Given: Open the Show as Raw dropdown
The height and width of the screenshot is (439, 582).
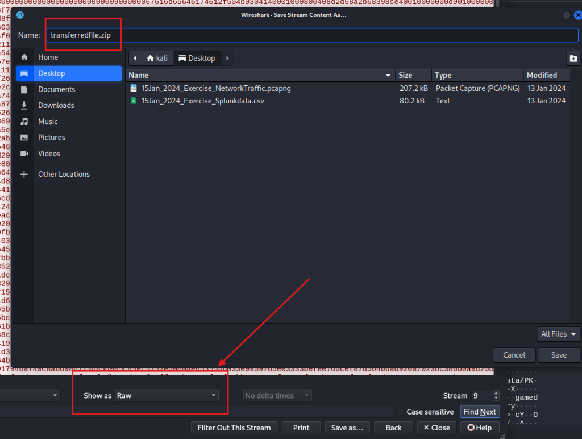Looking at the screenshot, I should [167, 396].
